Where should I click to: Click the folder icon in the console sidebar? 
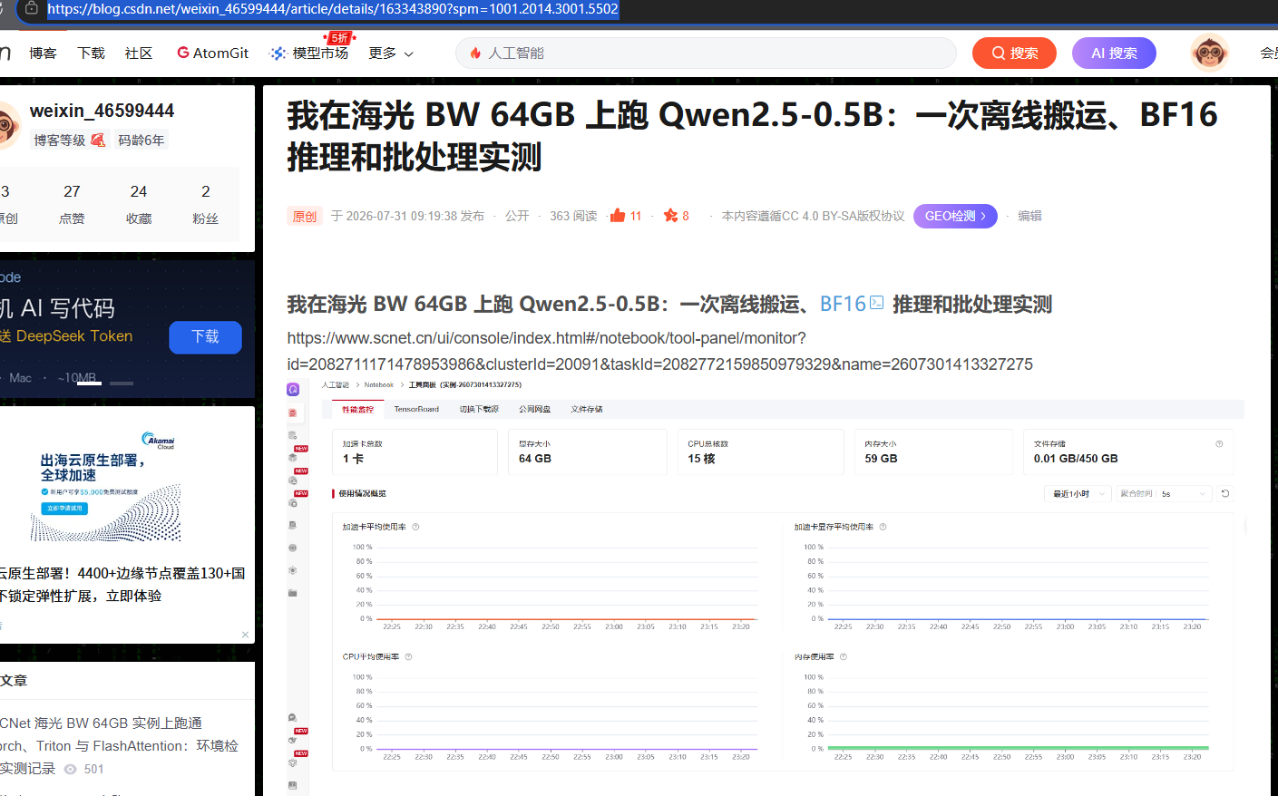point(293,593)
